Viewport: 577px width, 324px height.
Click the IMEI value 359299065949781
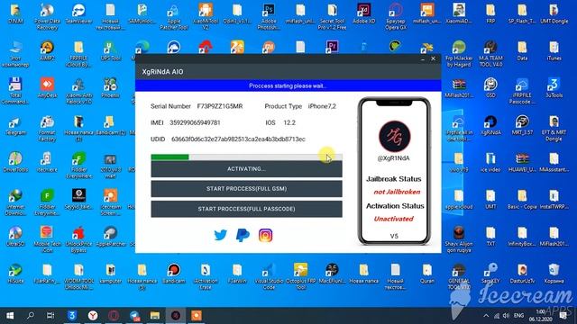click(x=195, y=122)
